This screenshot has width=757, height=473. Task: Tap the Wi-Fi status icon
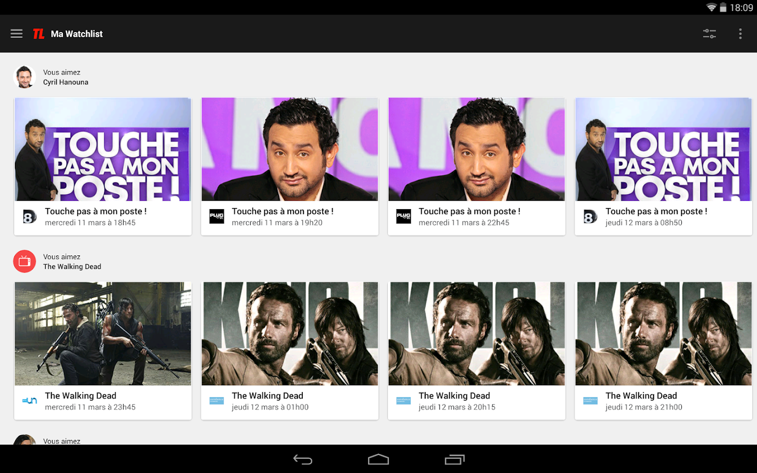[x=711, y=7]
